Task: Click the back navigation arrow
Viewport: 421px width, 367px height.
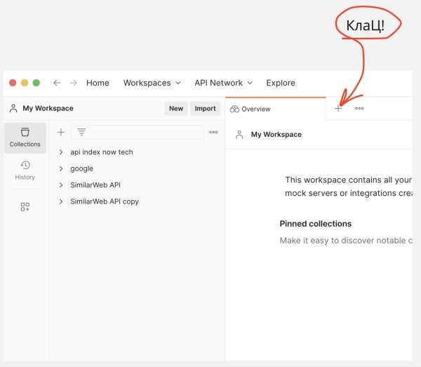Action: pos(57,83)
